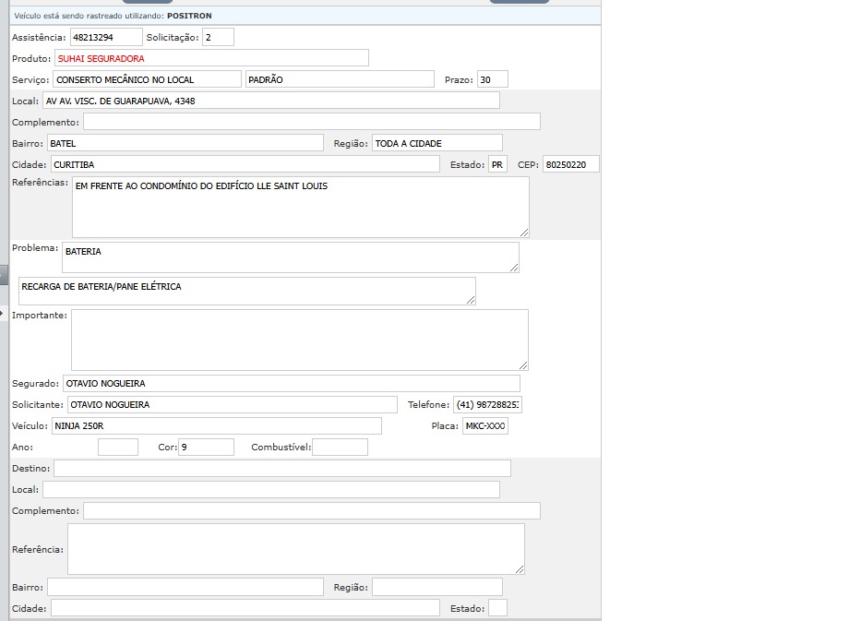Click the Solicitação number field

(218, 37)
